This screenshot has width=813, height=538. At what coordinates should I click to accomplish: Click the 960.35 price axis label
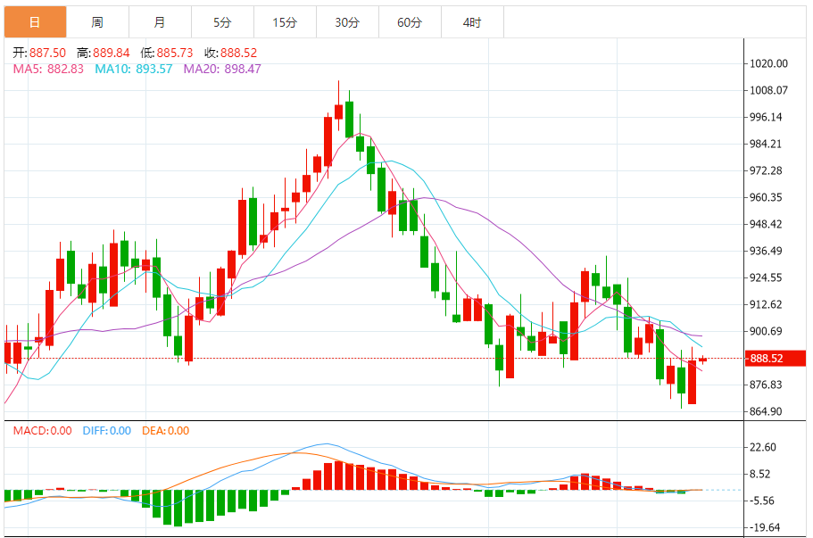[x=766, y=197]
